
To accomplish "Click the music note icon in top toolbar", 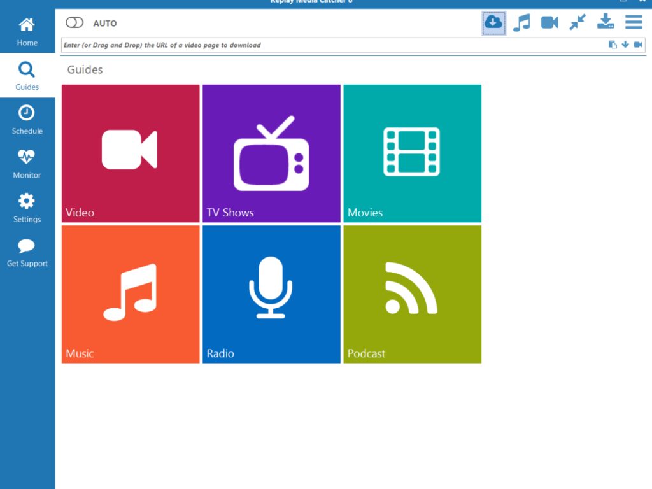I will pyautogui.click(x=521, y=23).
